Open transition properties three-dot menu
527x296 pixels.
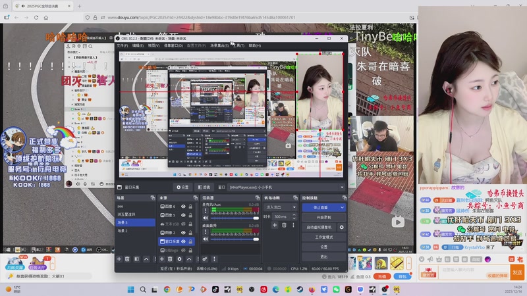click(x=293, y=225)
